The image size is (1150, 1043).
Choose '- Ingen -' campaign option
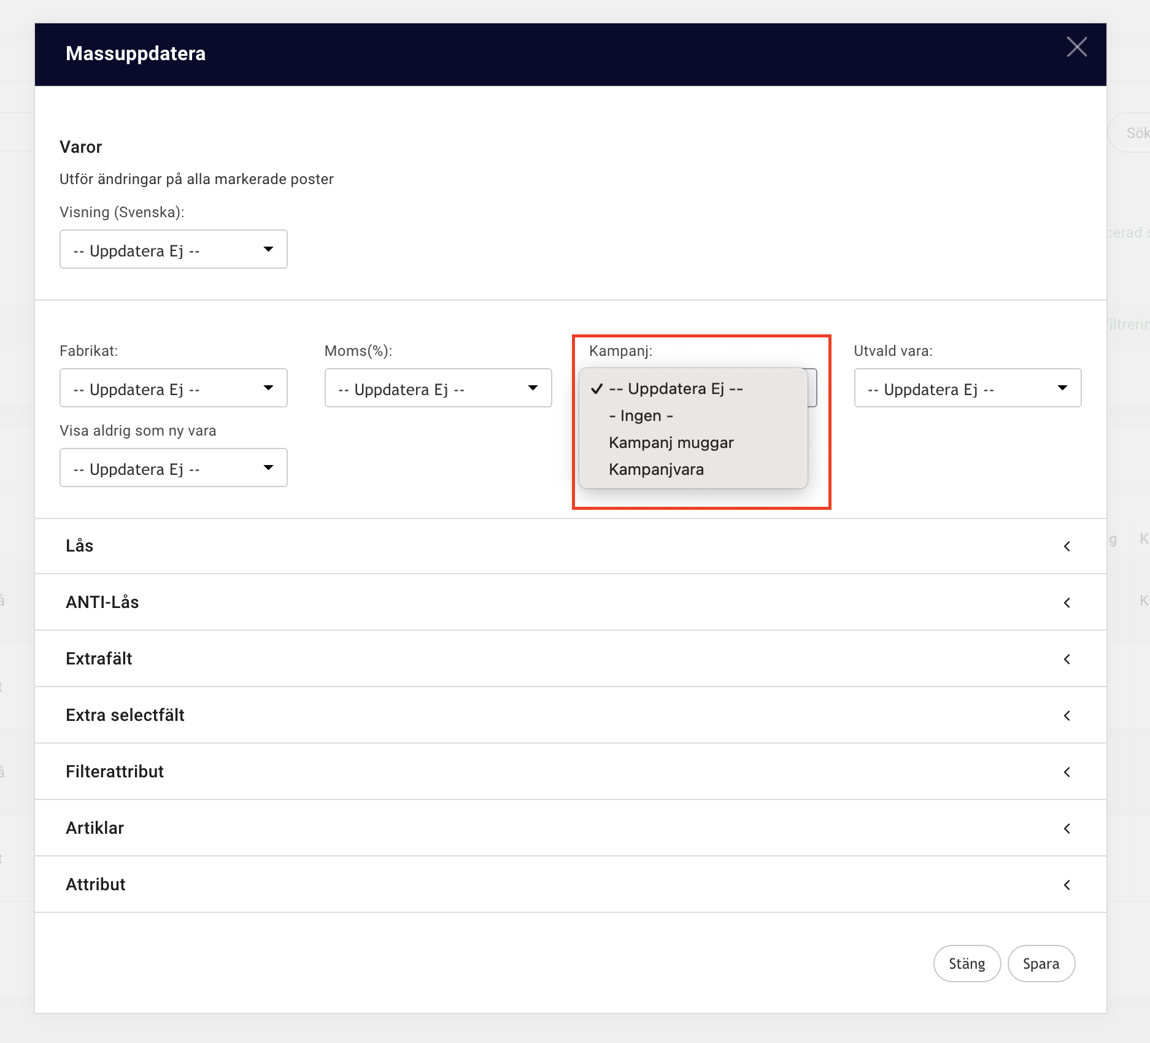641,416
